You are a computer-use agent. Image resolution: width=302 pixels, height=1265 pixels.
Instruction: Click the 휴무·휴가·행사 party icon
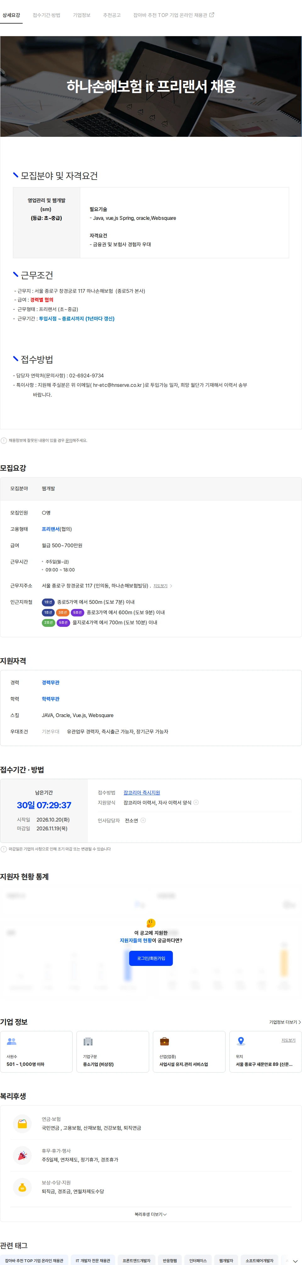tap(22, 1156)
